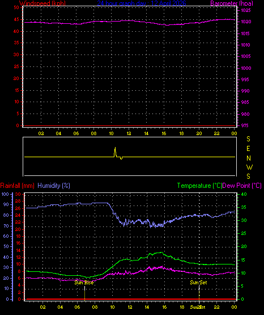This screenshot has height=315, width=264.
Task: Click the sunset vertical marker line
Action: (x=199, y=293)
